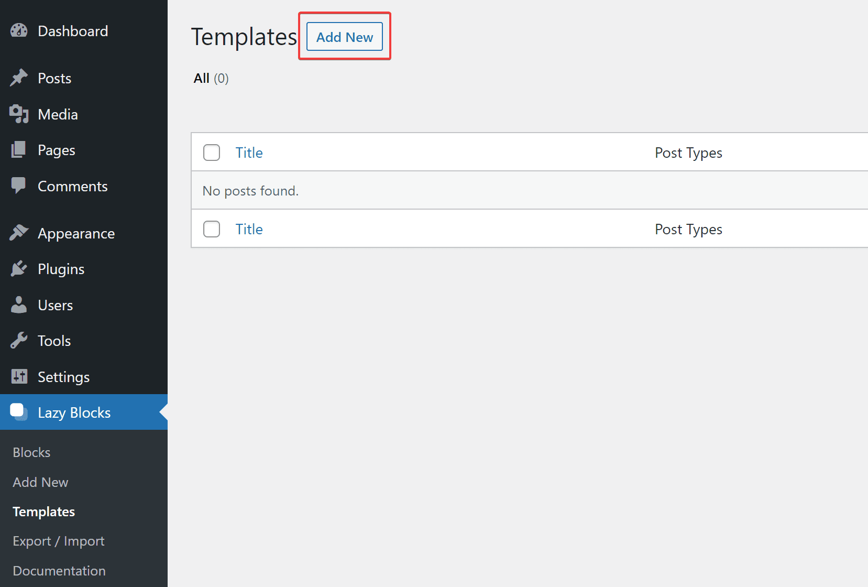Click the All (0) filter link
The image size is (868, 587).
(210, 78)
